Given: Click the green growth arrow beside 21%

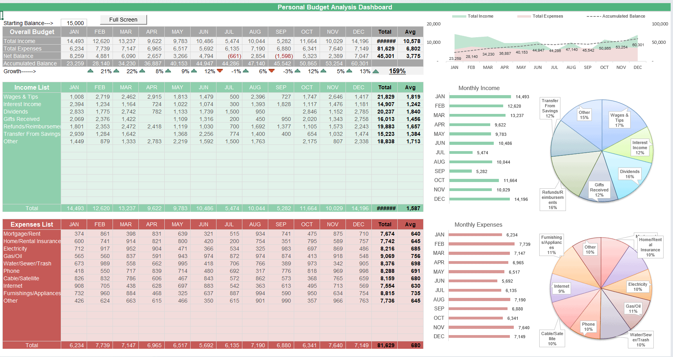Looking at the screenshot, I should [91, 71].
